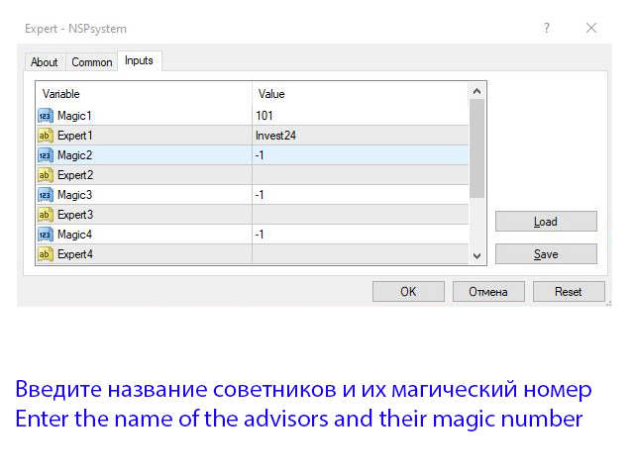Open the question mark help button
634x475 pixels.
tap(547, 28)
